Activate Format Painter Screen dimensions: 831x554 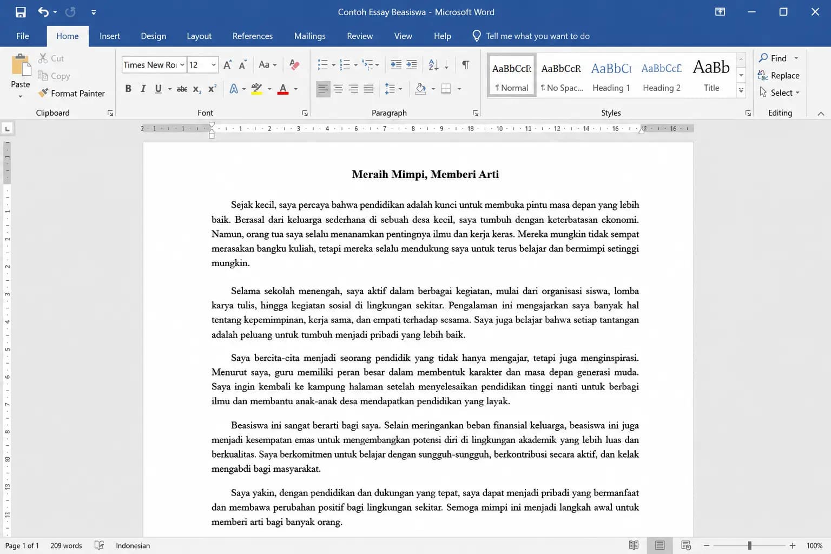71,93
